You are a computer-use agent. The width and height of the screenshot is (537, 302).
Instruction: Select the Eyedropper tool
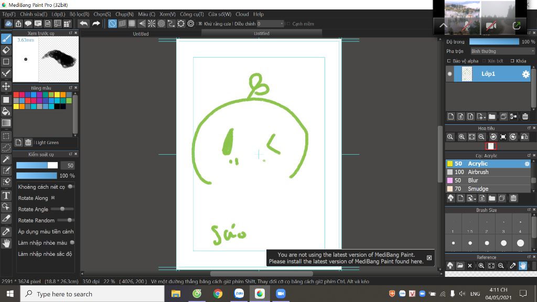(6, 232)
